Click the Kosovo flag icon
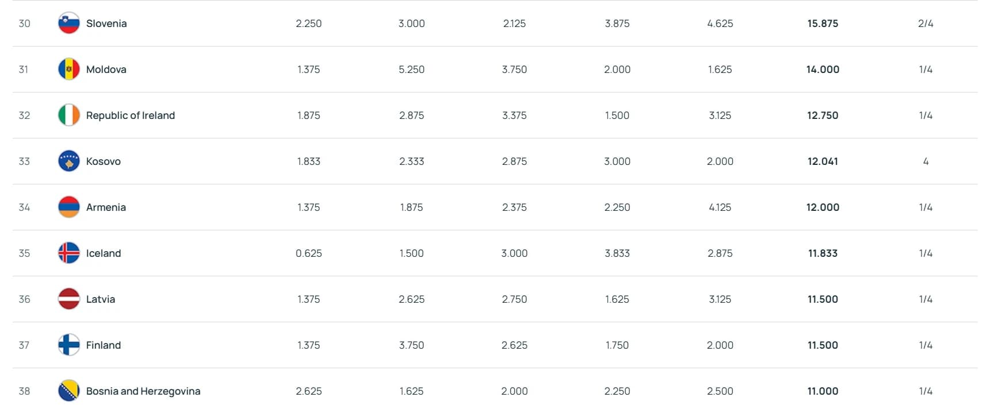The image size is (983, 405). tap(69, 161)
